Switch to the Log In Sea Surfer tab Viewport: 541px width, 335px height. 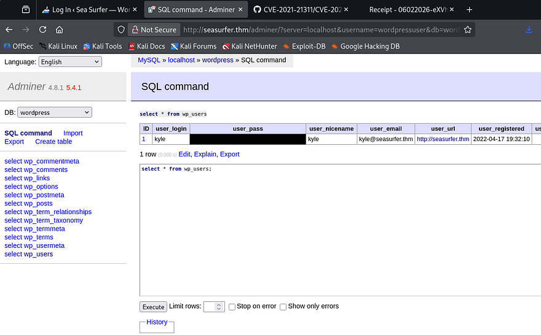tap(90, 10)
